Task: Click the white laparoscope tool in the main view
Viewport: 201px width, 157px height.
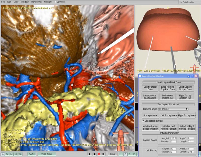Action: tap(116, 41)
